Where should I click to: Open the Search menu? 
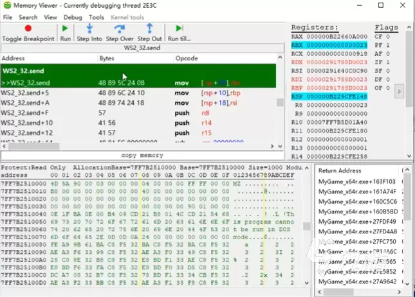28,17
